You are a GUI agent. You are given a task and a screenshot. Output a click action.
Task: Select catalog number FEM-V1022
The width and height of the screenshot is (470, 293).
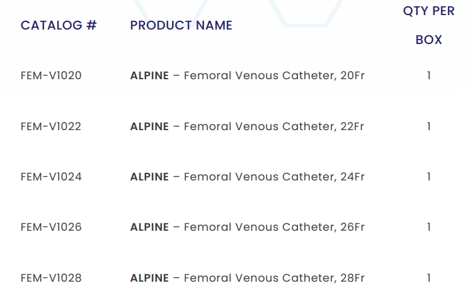[51, 126]
